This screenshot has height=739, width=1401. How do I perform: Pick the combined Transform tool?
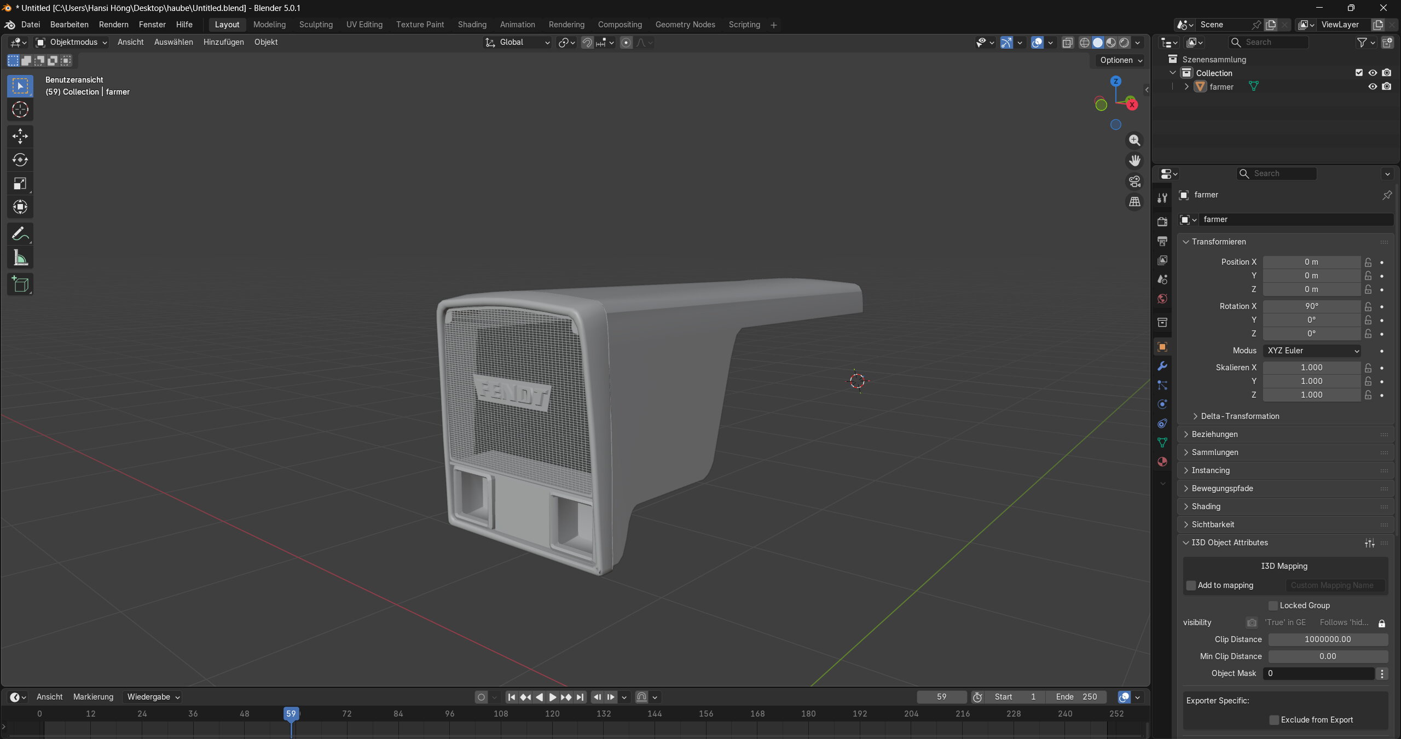[x=20, y=207]
